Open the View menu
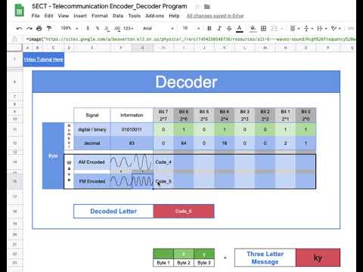This screenshot has height=272, width=363. click(64, 16)
